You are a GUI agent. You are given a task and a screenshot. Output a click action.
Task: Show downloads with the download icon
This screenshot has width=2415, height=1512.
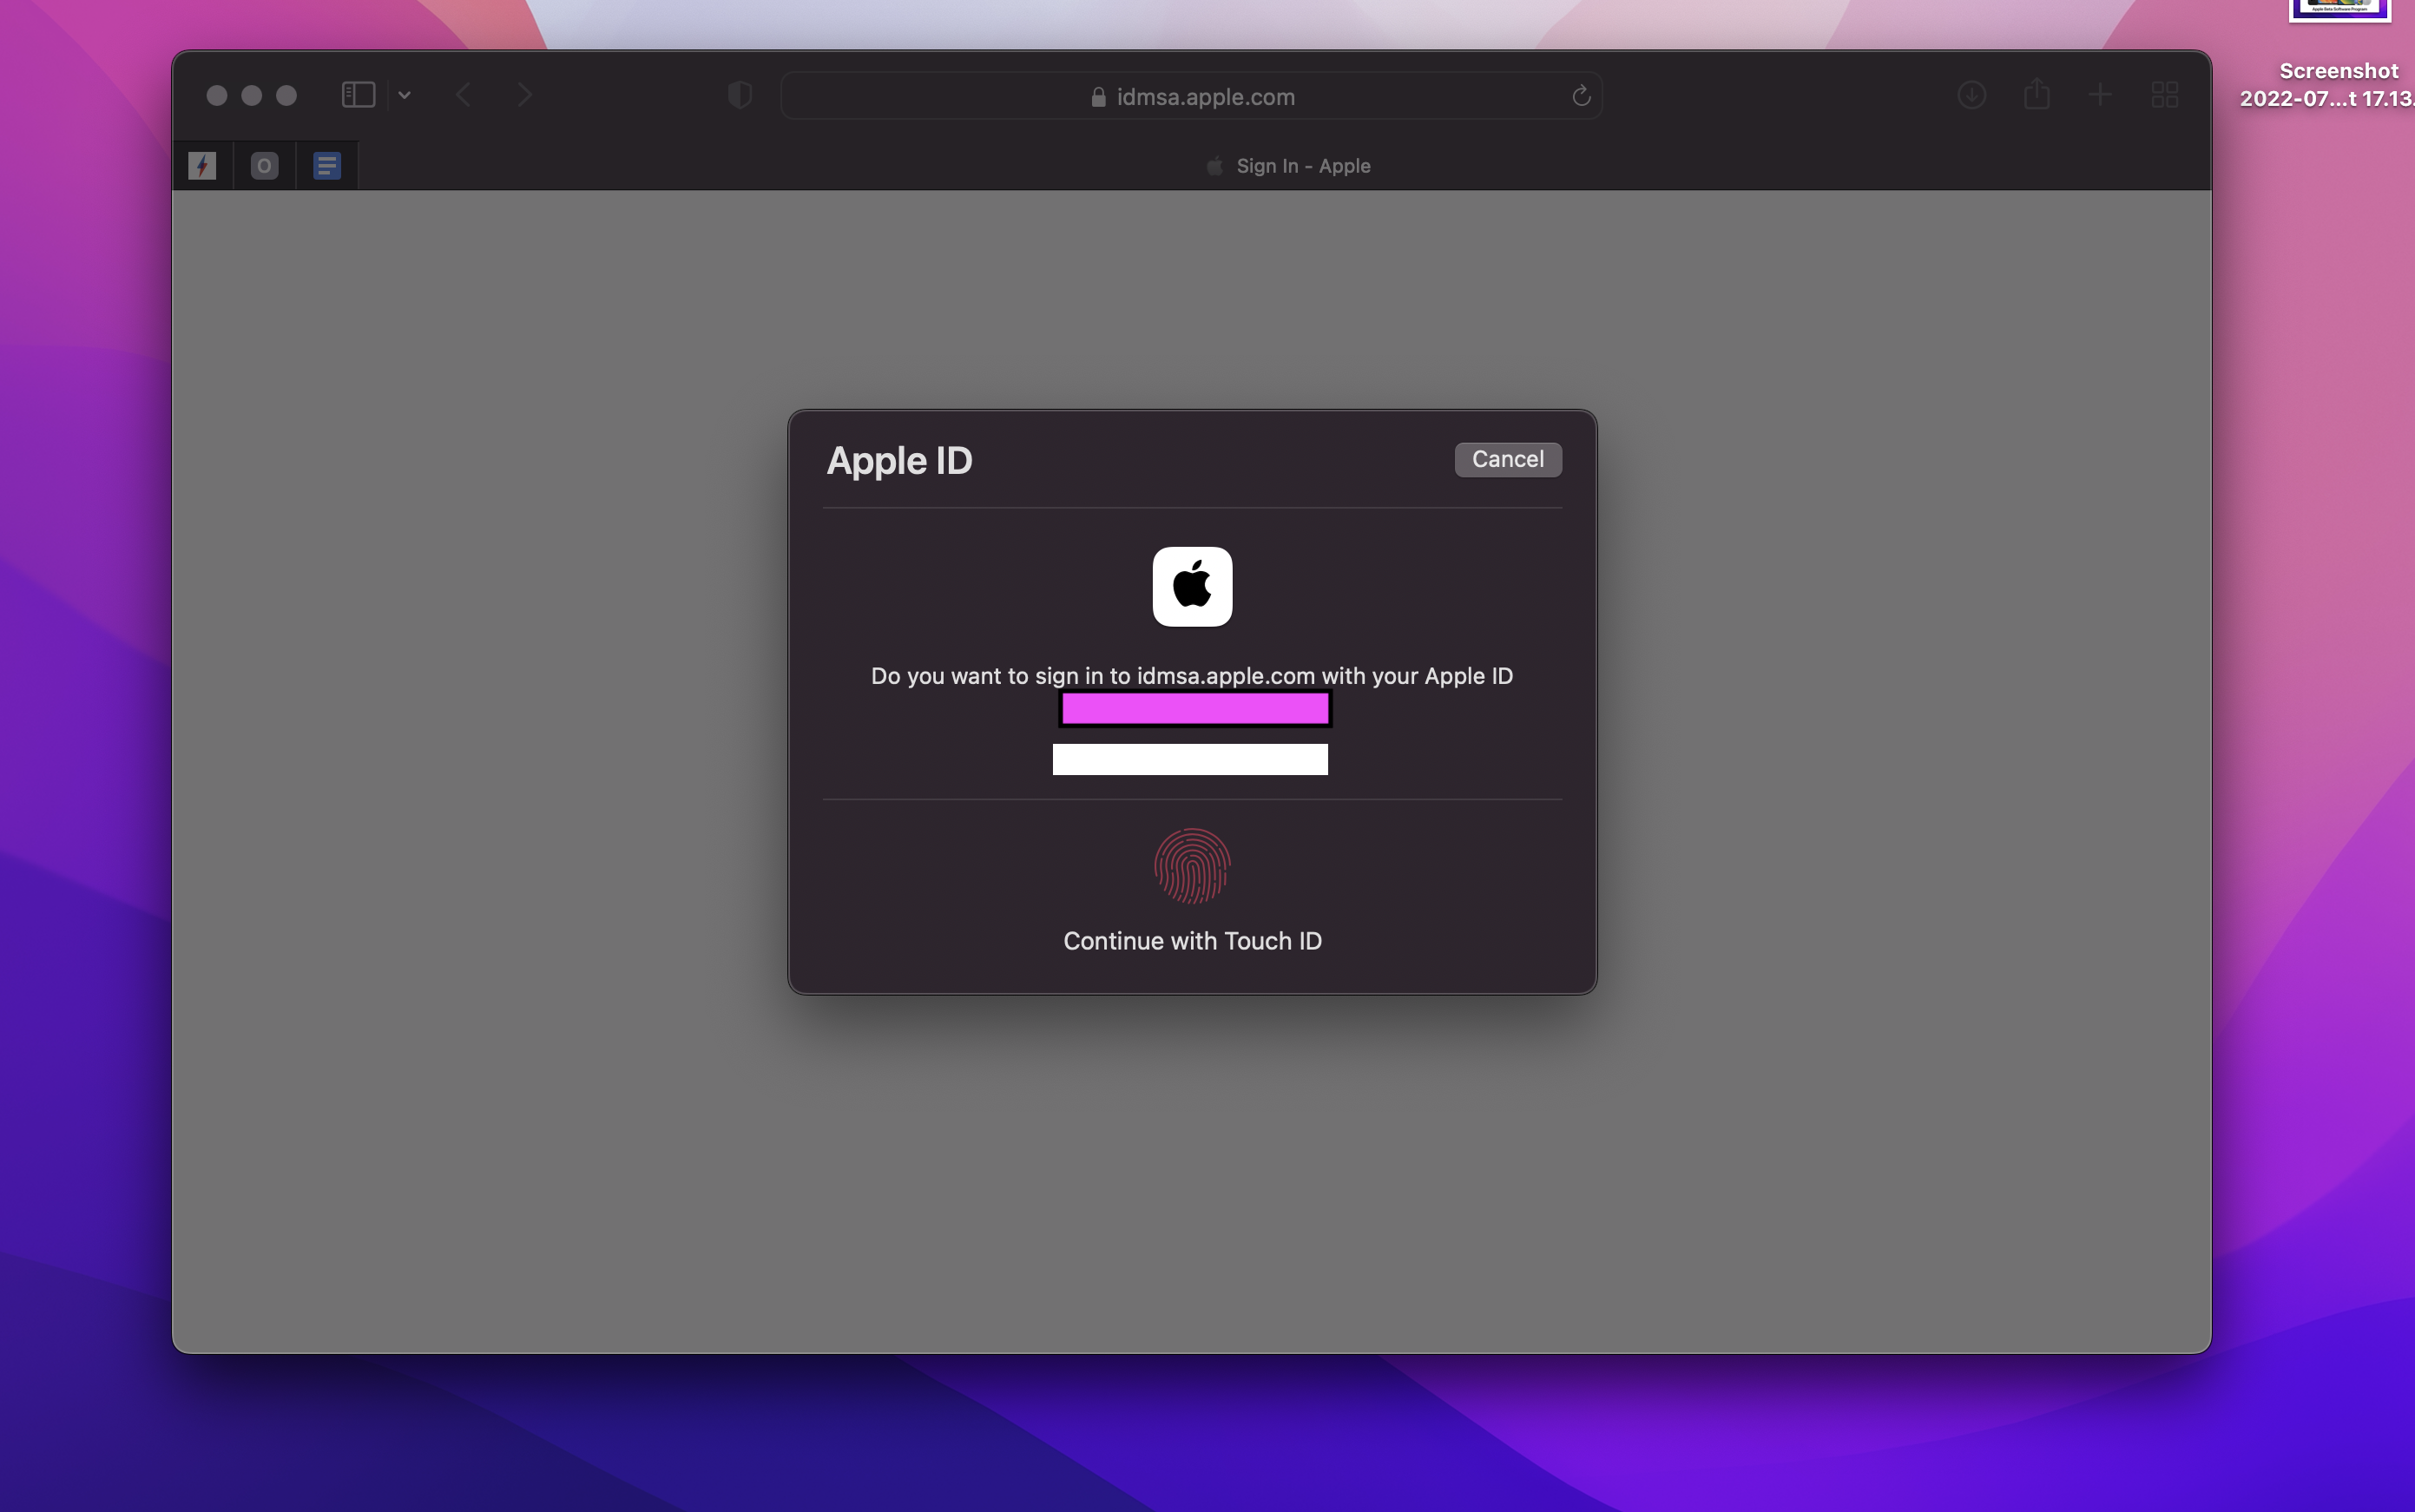tap(1971, 95)
